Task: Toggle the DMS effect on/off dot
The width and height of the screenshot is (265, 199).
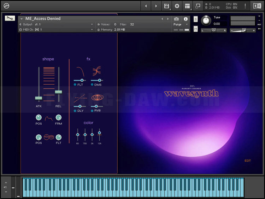Action: (92, 84)
